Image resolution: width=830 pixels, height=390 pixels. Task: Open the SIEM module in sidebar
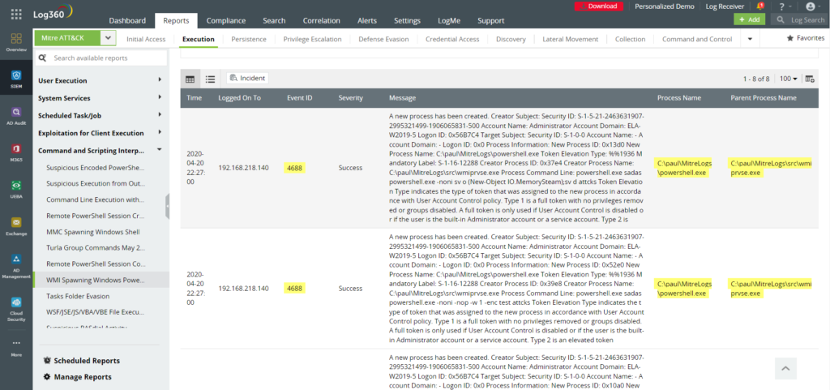pyautogui.click(x=16, y=78)
